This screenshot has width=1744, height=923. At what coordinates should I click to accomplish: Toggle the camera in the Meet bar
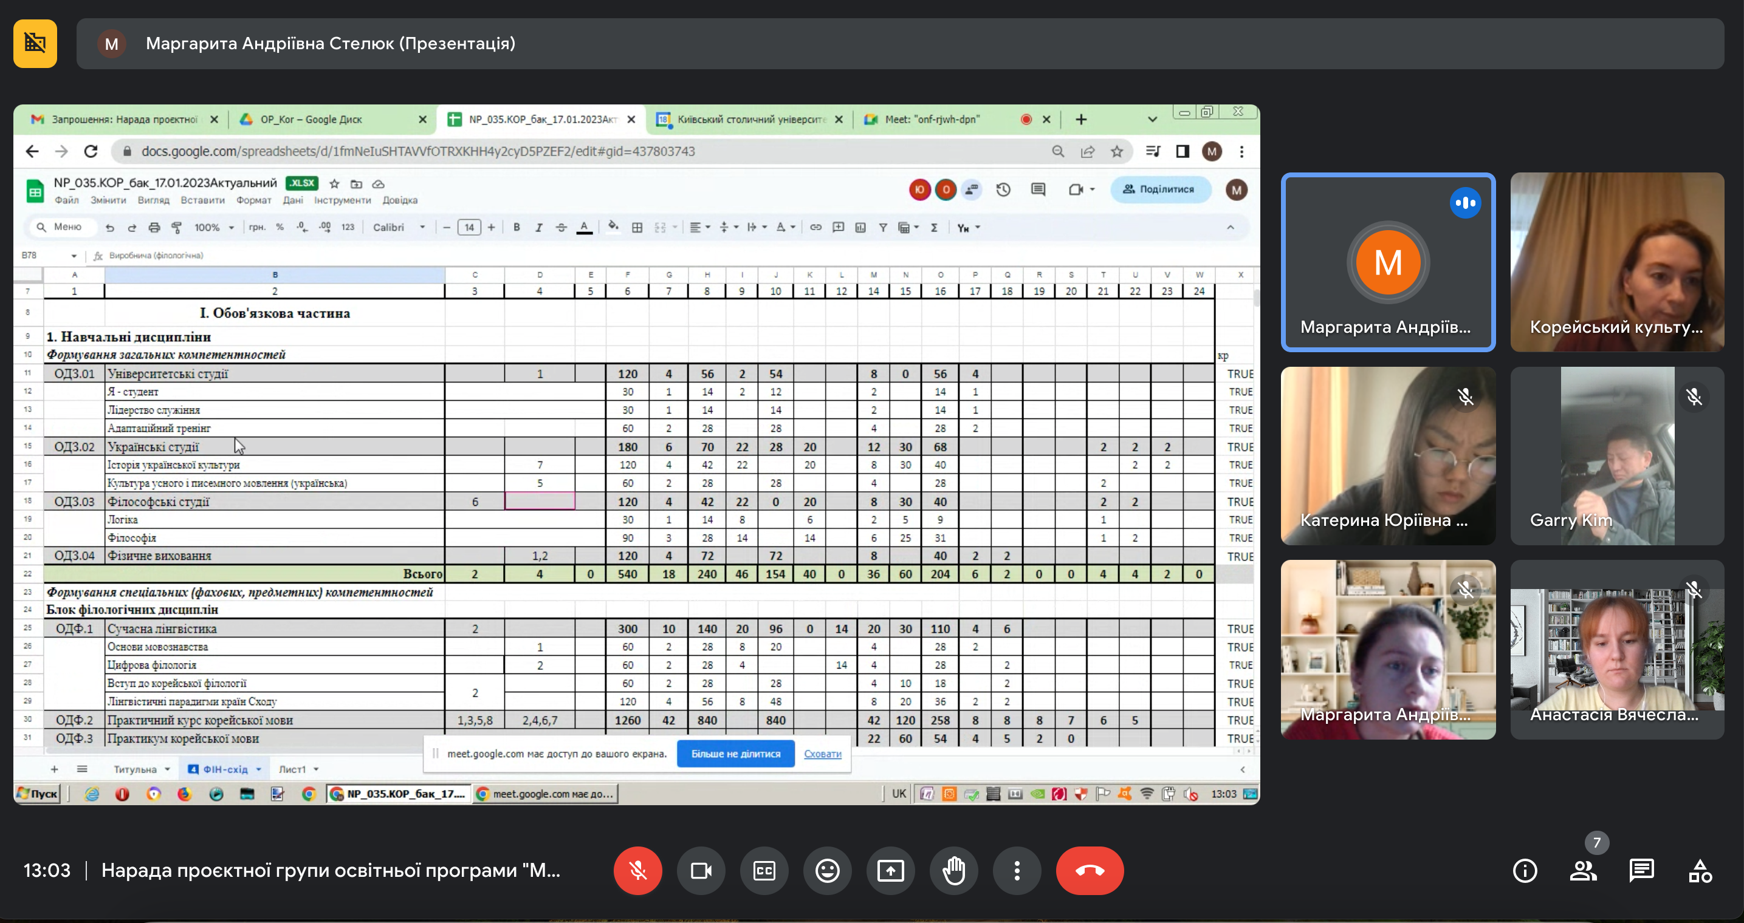tap(701, 870)
